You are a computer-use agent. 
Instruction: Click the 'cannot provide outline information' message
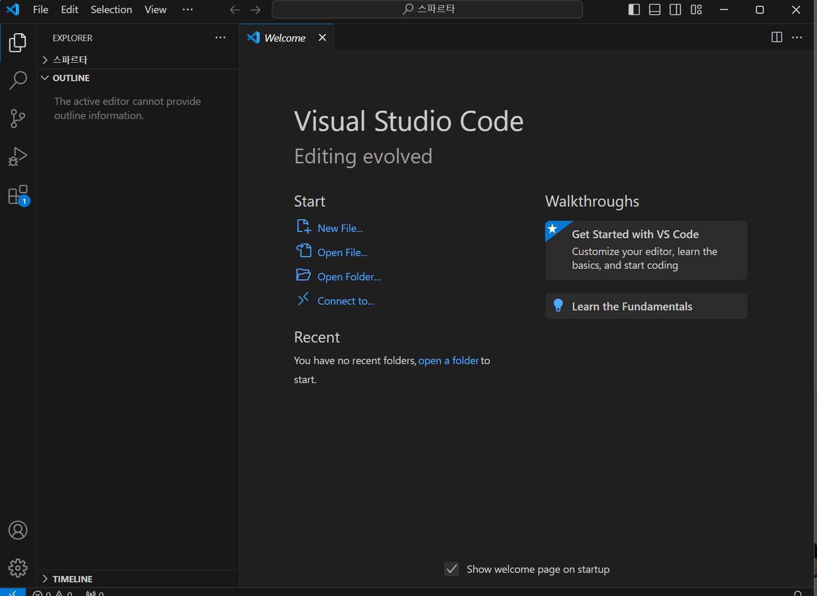pos(127,108)
